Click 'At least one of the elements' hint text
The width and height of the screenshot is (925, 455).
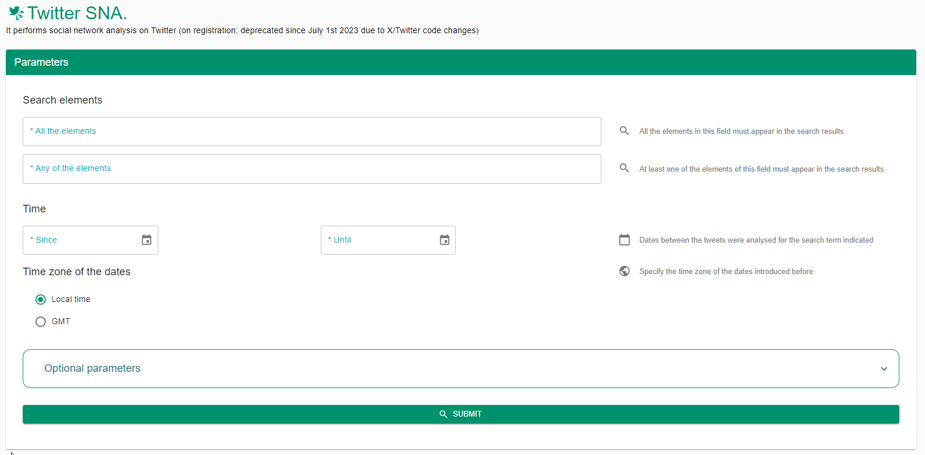[x=761, y=169]
